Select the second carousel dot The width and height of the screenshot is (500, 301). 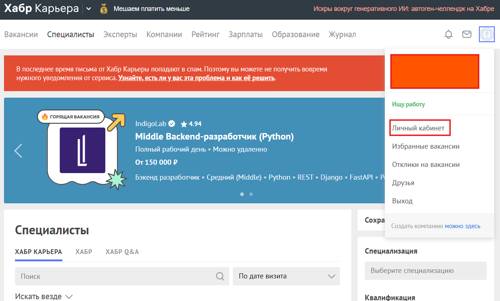pos(251,194)
